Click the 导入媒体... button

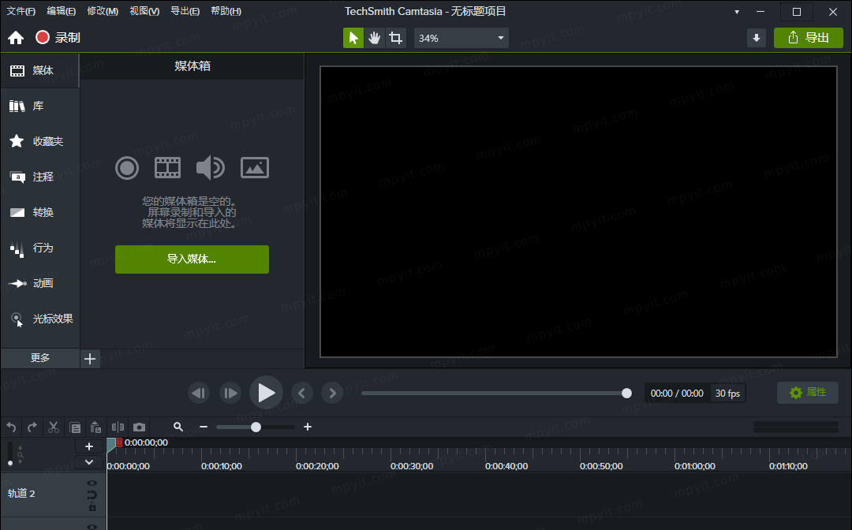click(x=192, y=259)
